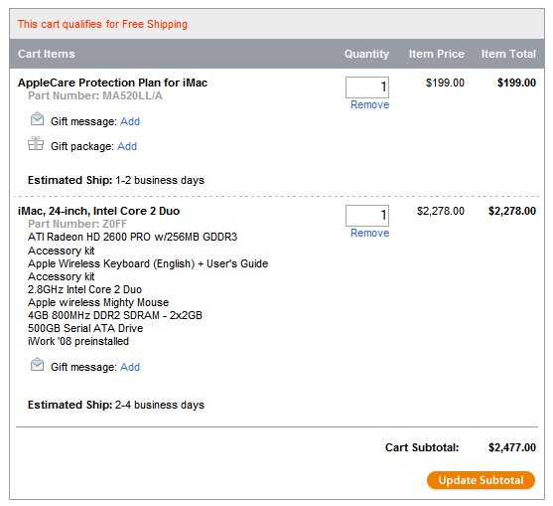Focus the AppleCare quantity field
Screen dimensions: 553x506
coord(367,87)
